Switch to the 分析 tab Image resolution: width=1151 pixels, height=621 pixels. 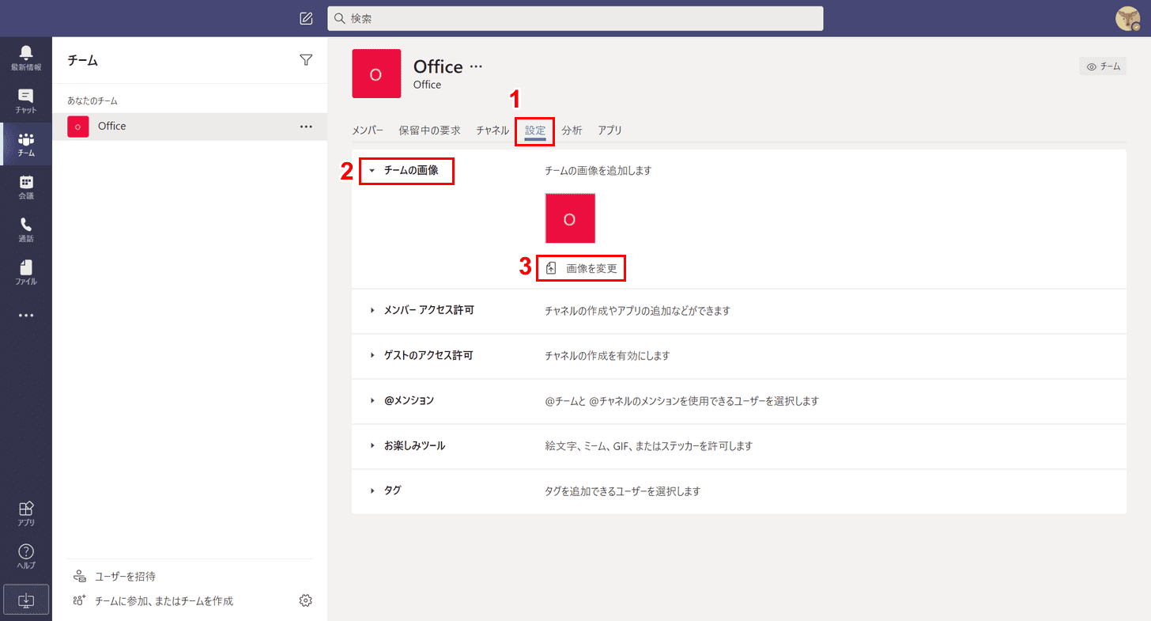click(572, 131)
